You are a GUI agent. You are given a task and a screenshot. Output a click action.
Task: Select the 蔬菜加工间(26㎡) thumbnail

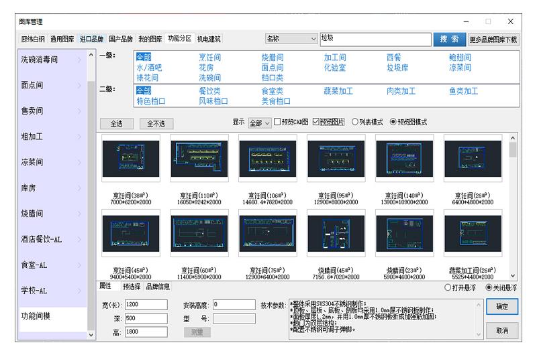(473, 233)
